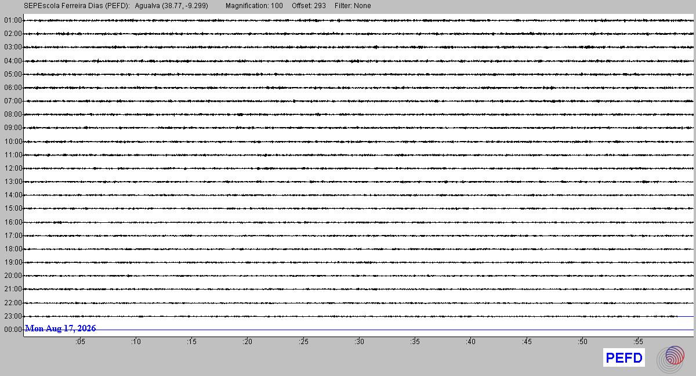Click the Agualva coordinates text
This screenshot has height=376, width=696.
(x=171, y=6)
